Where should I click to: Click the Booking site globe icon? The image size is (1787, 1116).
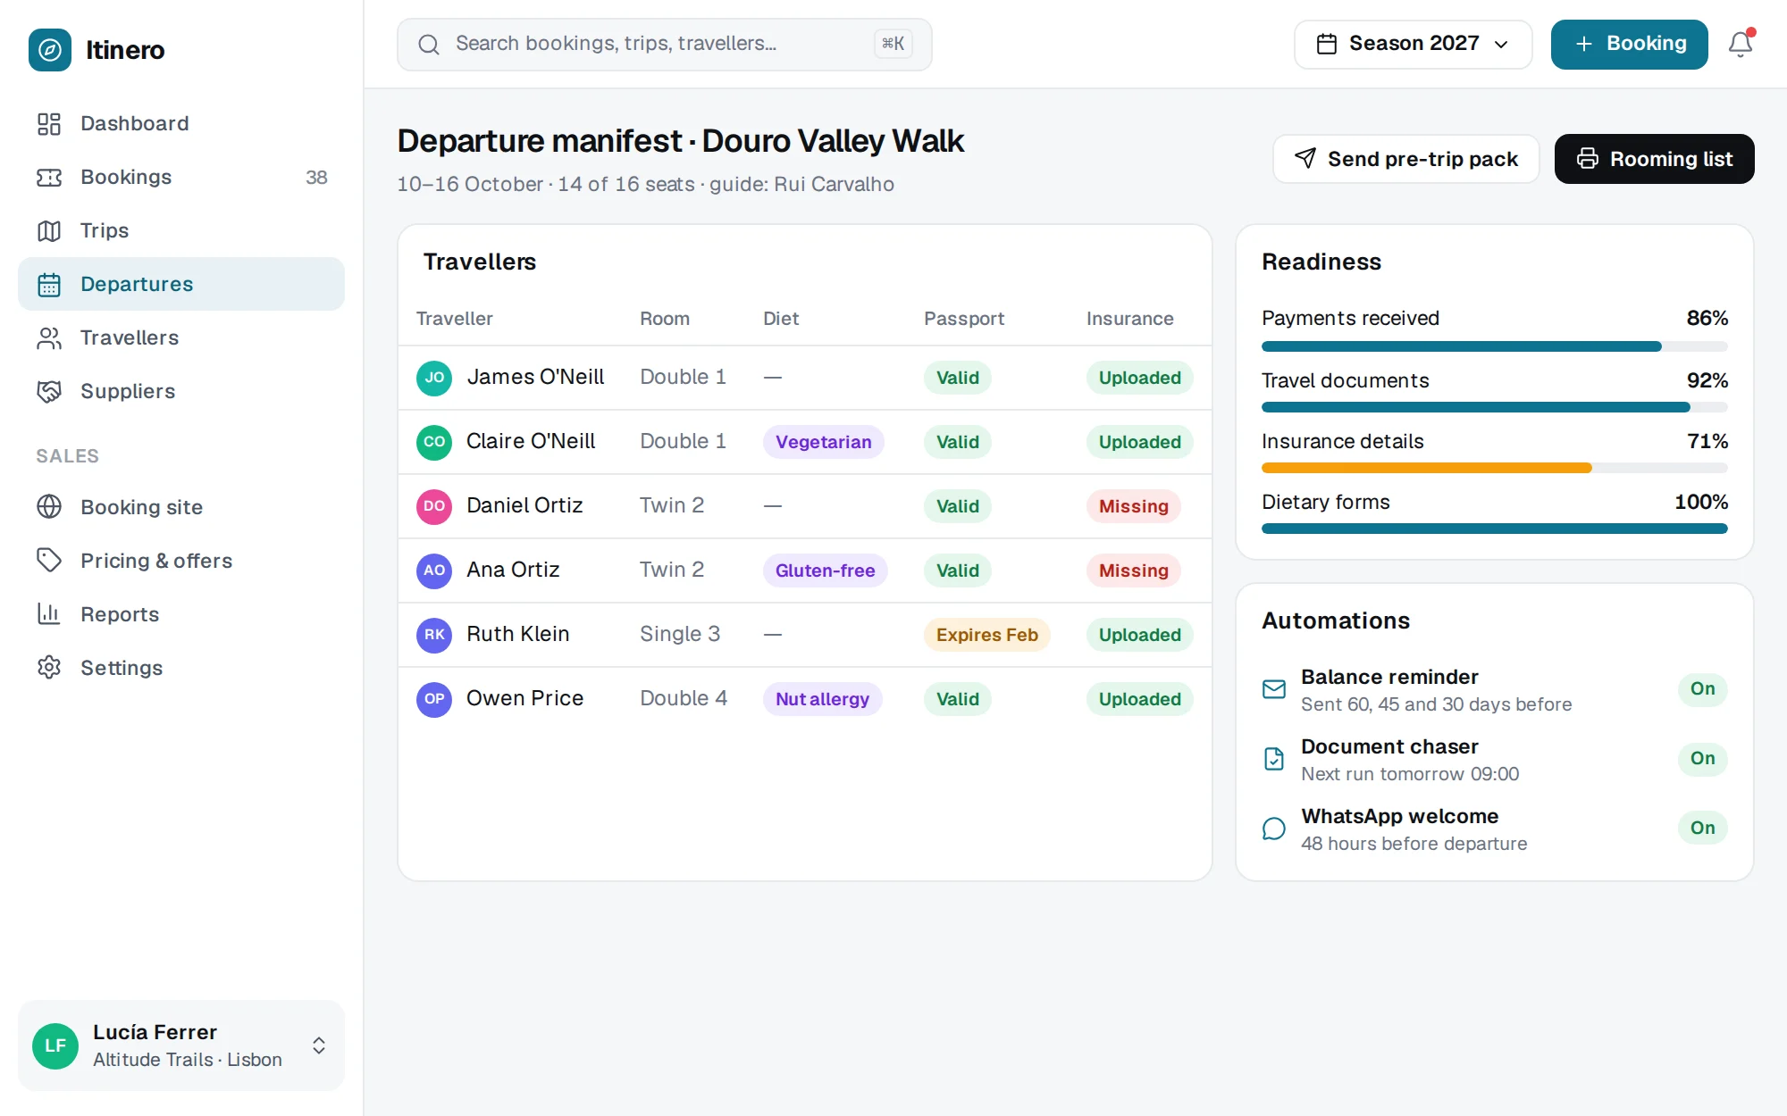coord(49,507)
